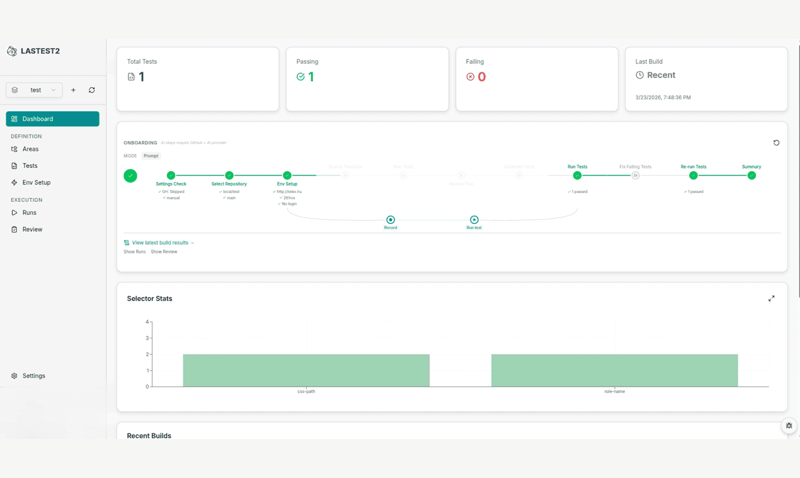The width and height of the screenshot is (800, 478).
Task: Toggle Show Review section
Action: 164,252
